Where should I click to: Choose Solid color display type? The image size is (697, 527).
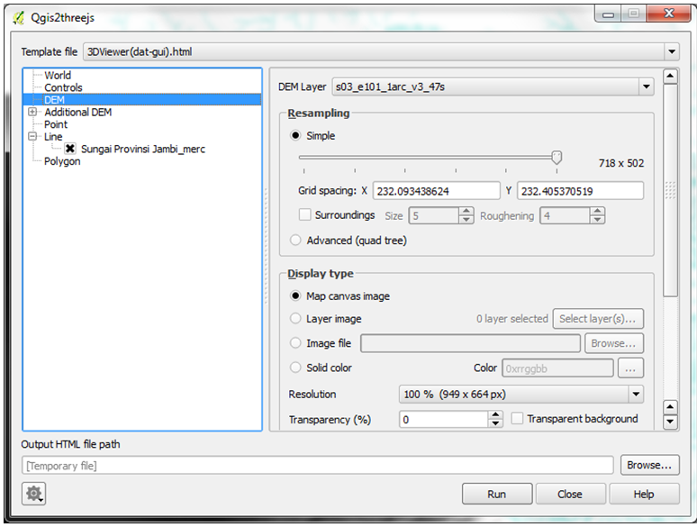295,368
